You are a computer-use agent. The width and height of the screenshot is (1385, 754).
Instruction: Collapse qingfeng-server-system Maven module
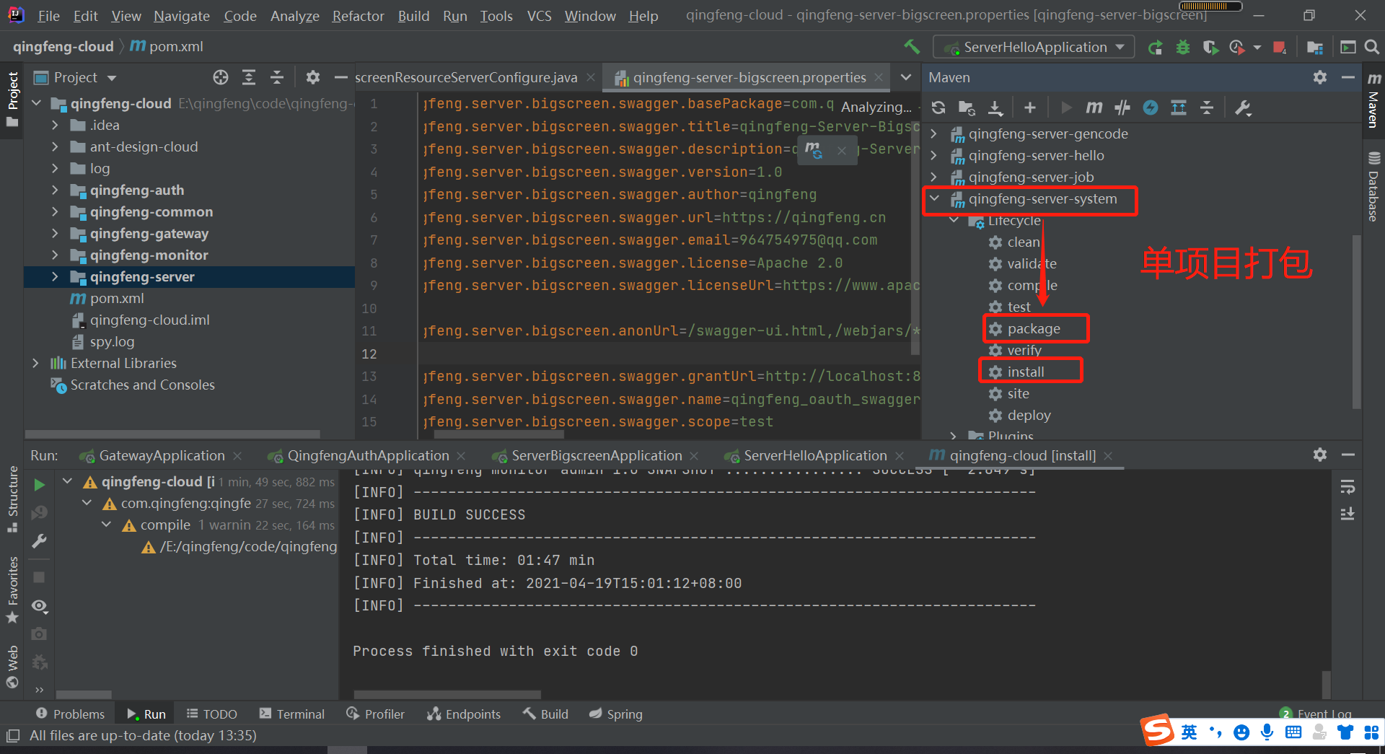pos(934,198)
